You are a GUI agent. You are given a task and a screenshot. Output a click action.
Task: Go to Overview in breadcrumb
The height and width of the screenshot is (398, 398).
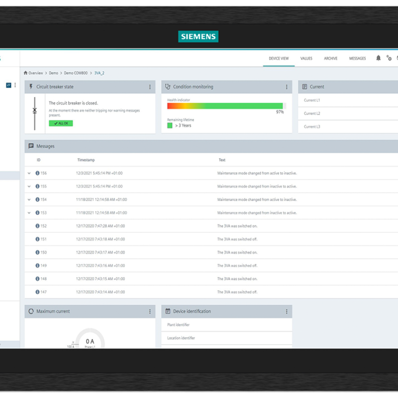point(35,73)
